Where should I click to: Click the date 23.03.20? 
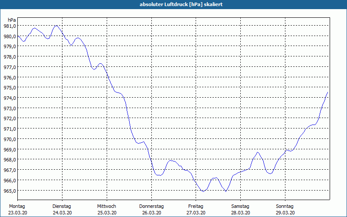tap(18, 213)
